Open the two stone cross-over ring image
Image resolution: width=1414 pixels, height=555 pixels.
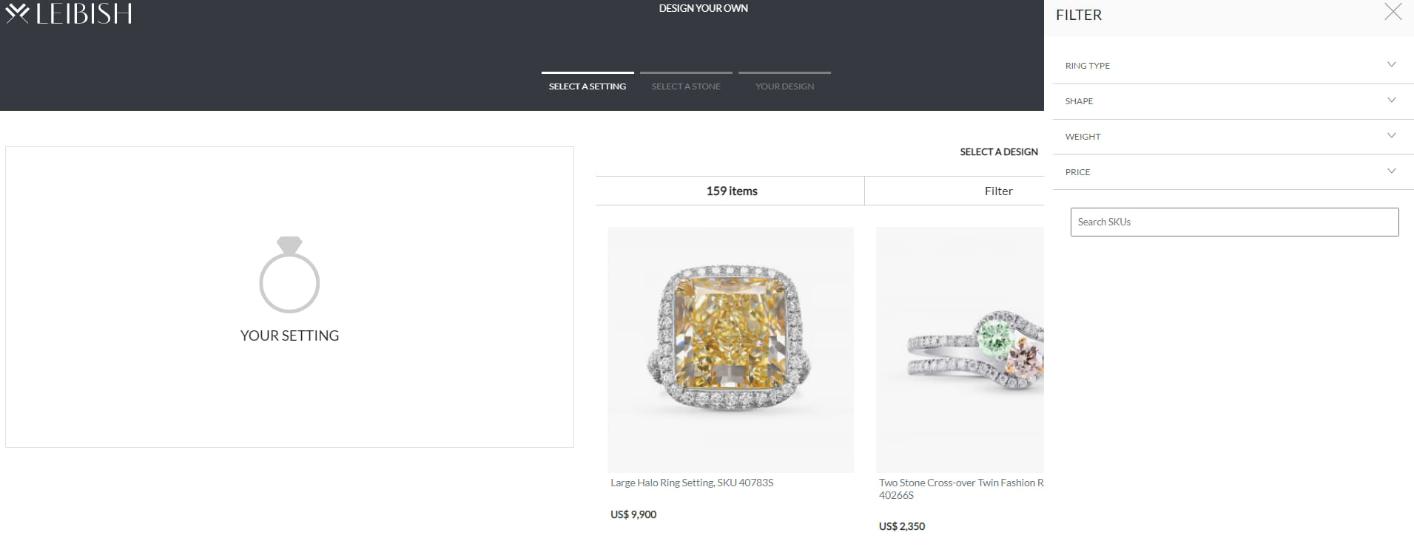tap(960, 350)
